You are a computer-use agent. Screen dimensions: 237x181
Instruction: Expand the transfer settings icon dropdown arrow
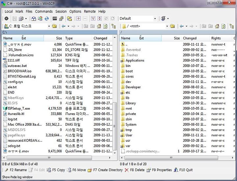point(26,18)
